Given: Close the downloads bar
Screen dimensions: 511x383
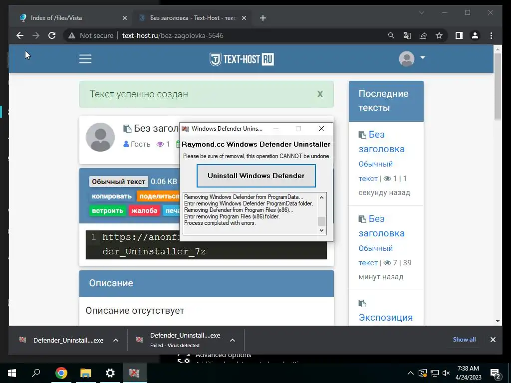Looking at the screenshot, I should [493, 340].
